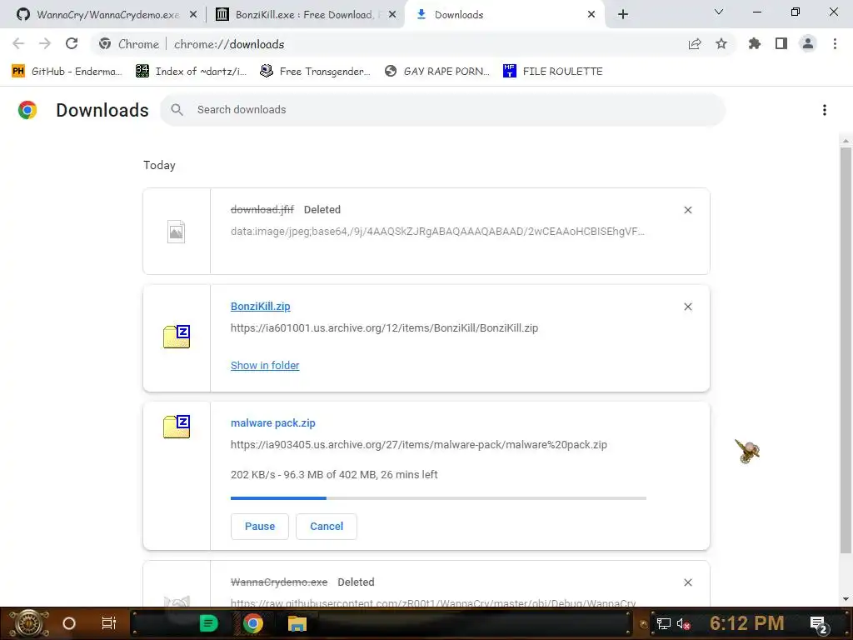Open the Index of ~dartz bookmark
The image size is (853, 640).
point(191,72)
